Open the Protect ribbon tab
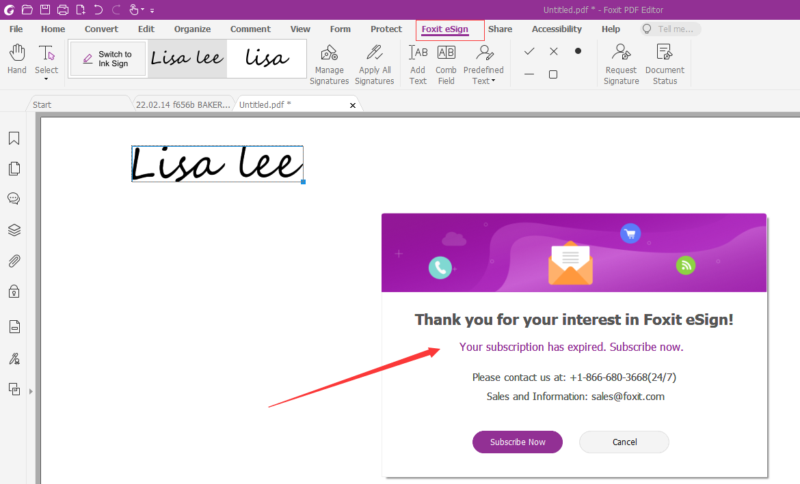This screenshot has width=800, height=484. 386,29
